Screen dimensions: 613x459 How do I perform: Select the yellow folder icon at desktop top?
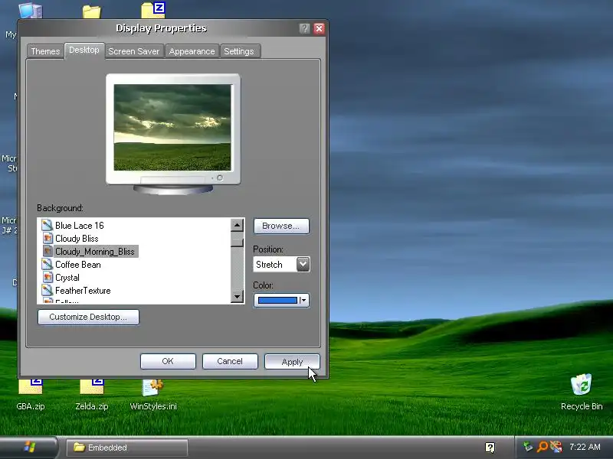click(91, 11)
